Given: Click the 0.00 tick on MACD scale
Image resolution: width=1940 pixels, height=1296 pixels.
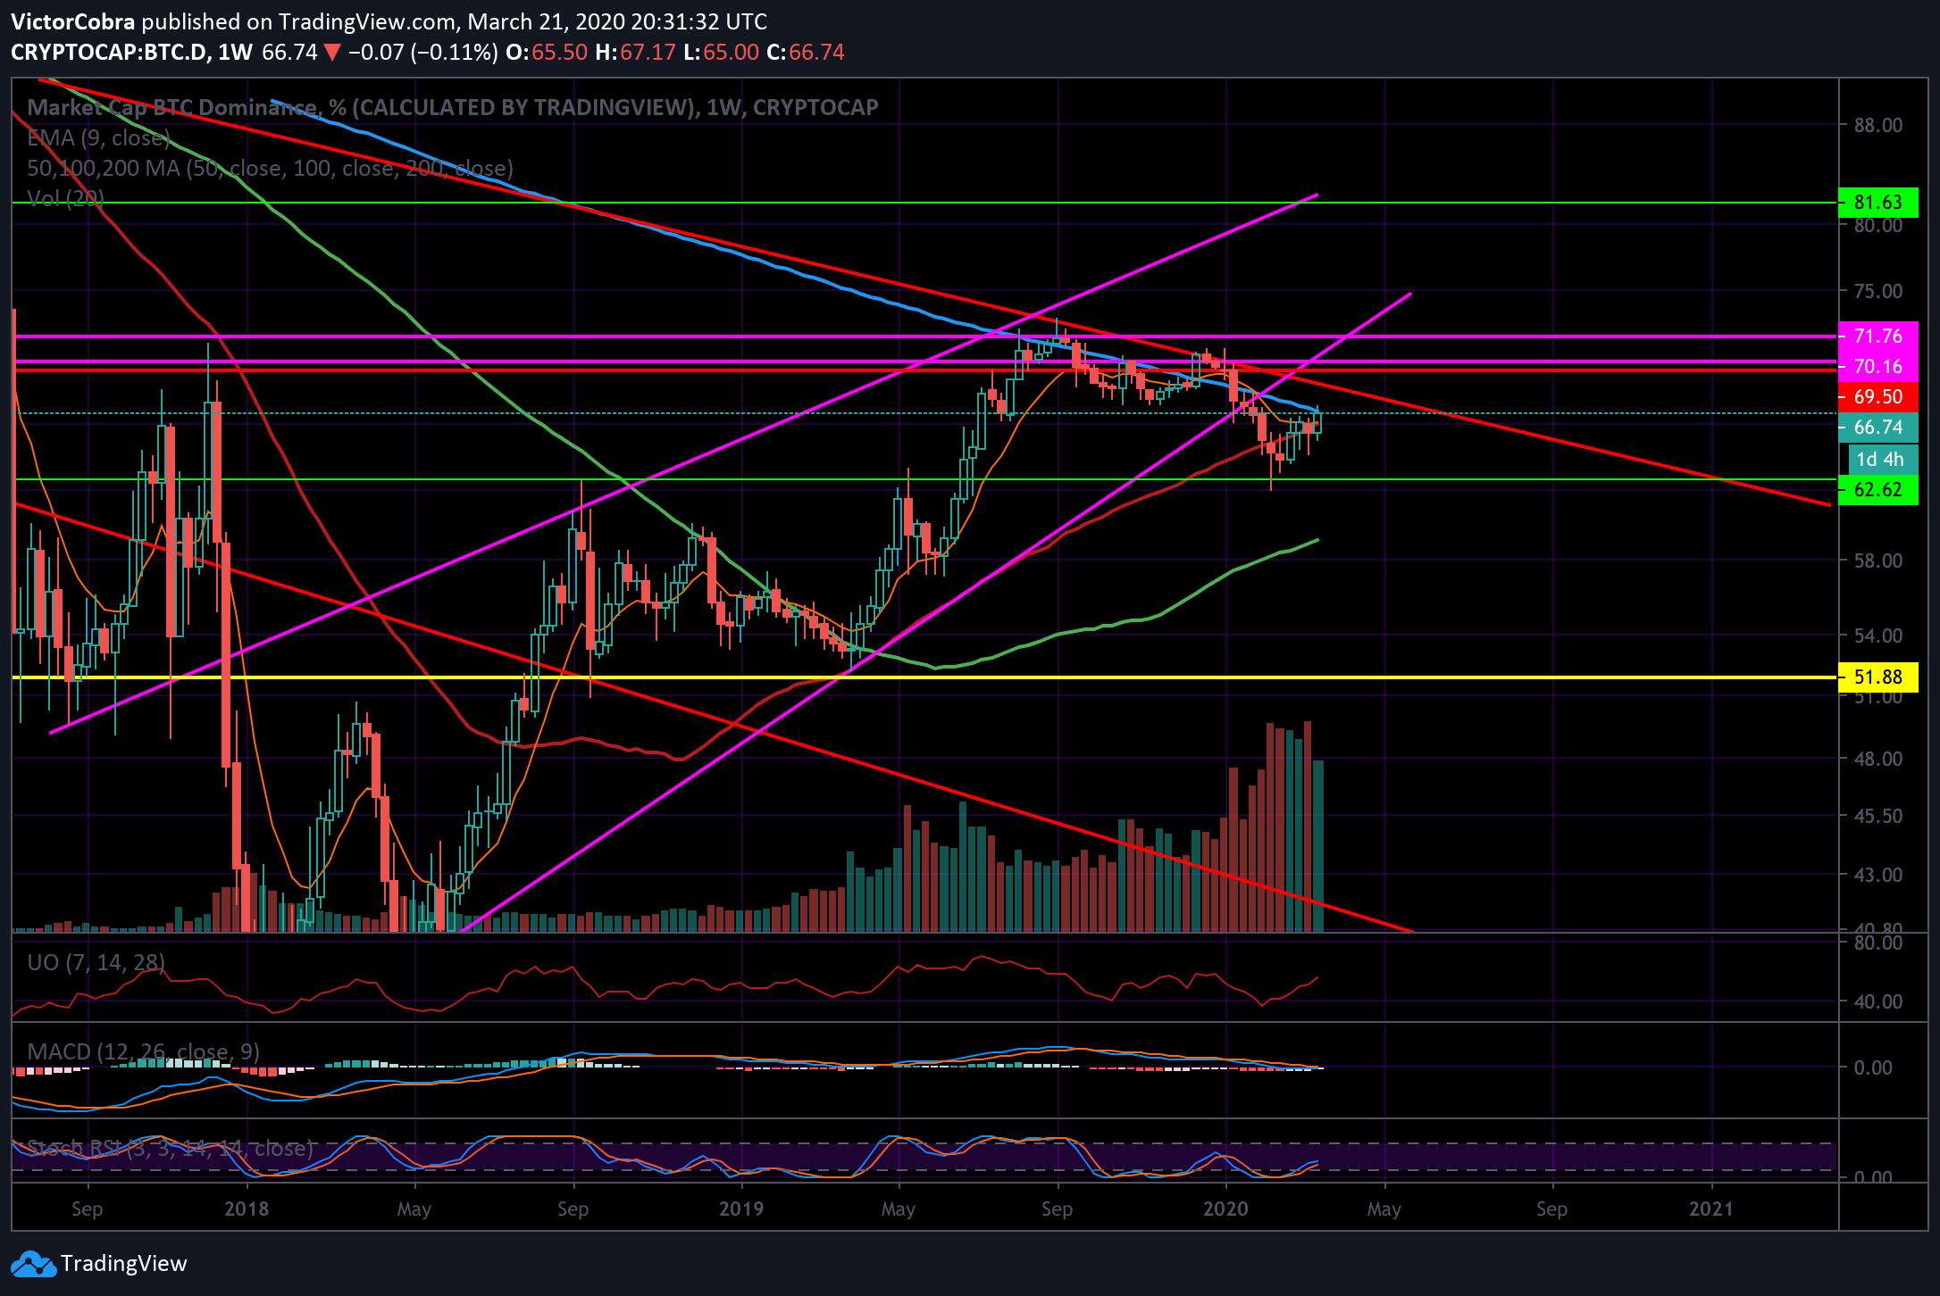Looking at the screenshot, I should click(1872, 1068).
